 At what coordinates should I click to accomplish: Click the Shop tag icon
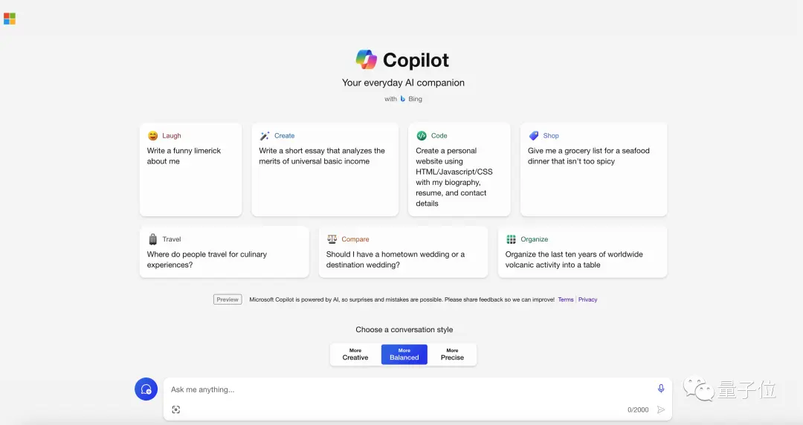pyautogui.click(x=533, y=136)
